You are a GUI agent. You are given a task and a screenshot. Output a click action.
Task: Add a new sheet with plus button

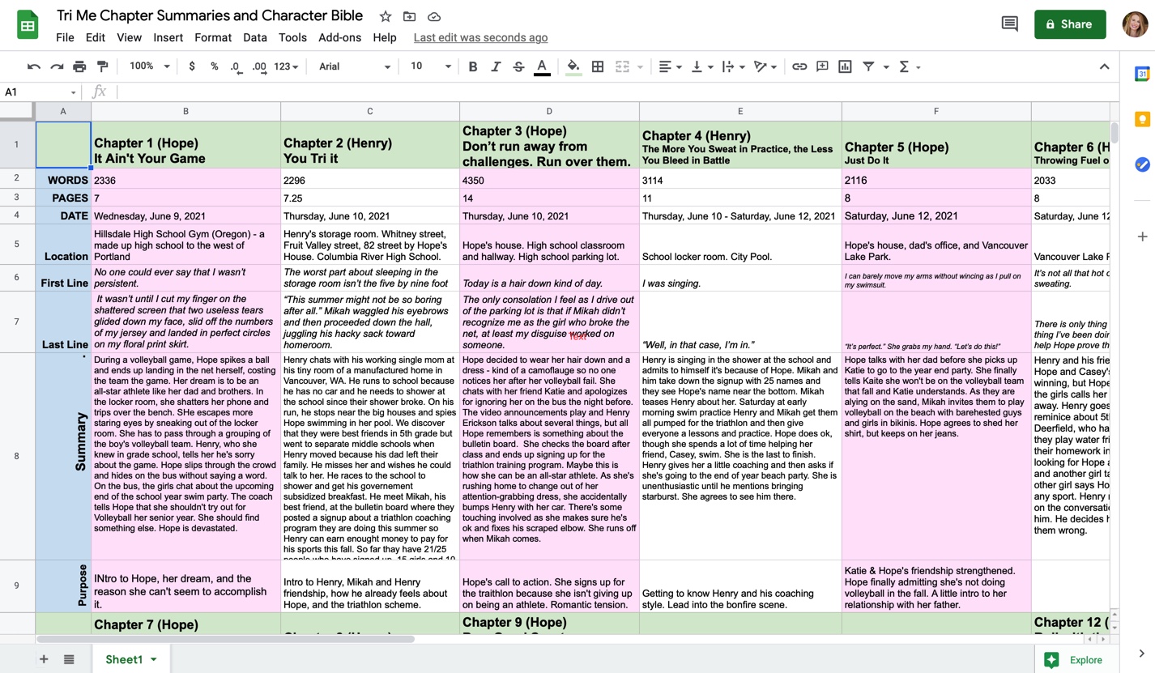(44, 659)
